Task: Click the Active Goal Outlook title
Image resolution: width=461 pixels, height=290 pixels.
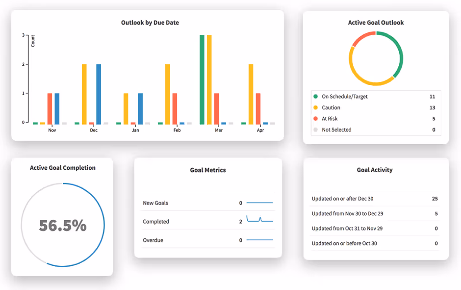Action: tap(376, 23)
